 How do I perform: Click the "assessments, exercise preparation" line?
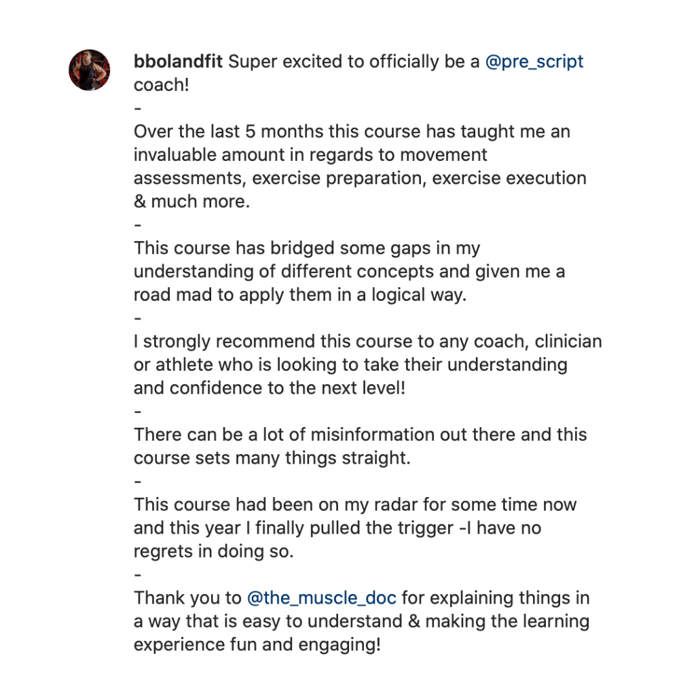click(360, 178)
